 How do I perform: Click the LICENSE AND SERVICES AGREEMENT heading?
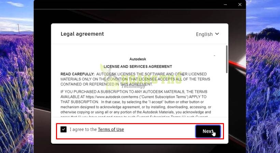138,67
